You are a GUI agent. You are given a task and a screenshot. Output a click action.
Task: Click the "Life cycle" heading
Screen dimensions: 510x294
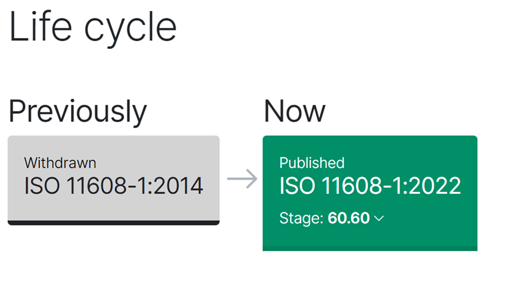tap(93, 28)
